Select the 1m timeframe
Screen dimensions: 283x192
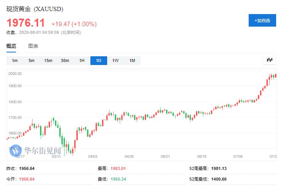click(x=15, y=60)
